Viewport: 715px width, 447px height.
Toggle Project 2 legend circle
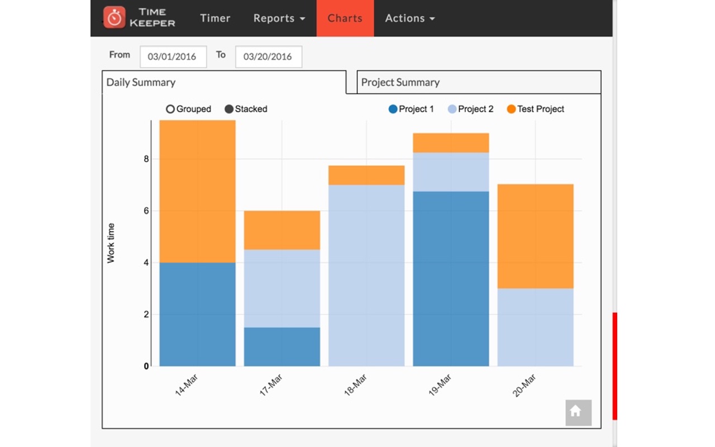(x=452, y=110)
